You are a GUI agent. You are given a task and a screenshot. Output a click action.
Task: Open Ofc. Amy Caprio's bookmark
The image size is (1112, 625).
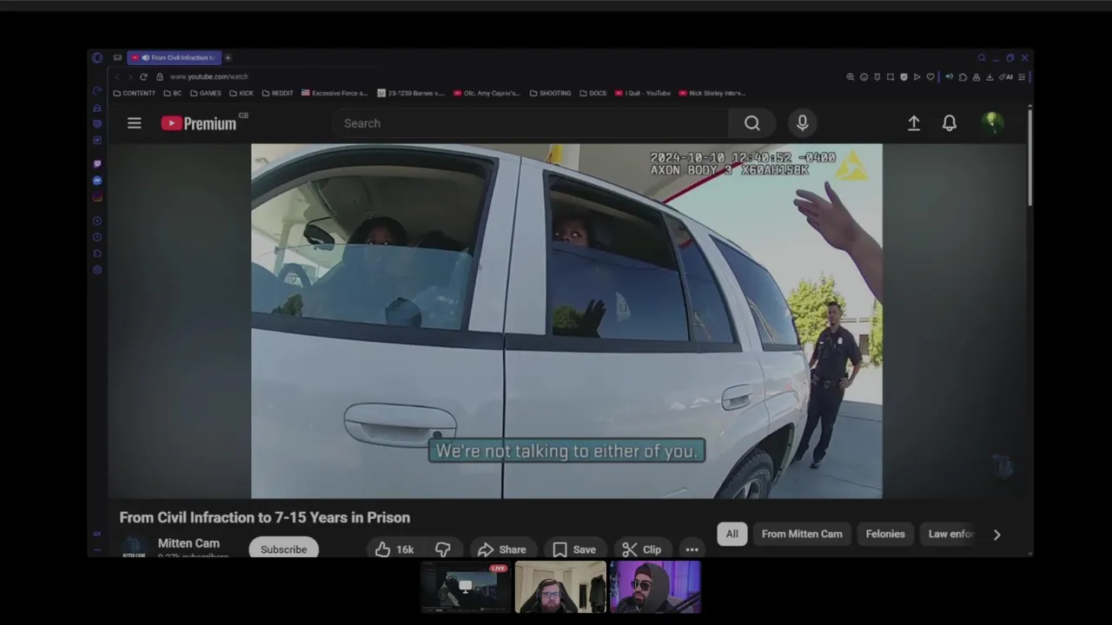coord(486,93)
